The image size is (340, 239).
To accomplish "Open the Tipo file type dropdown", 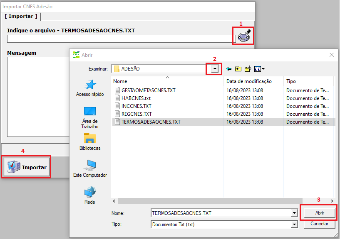I will tap(295, 224).
